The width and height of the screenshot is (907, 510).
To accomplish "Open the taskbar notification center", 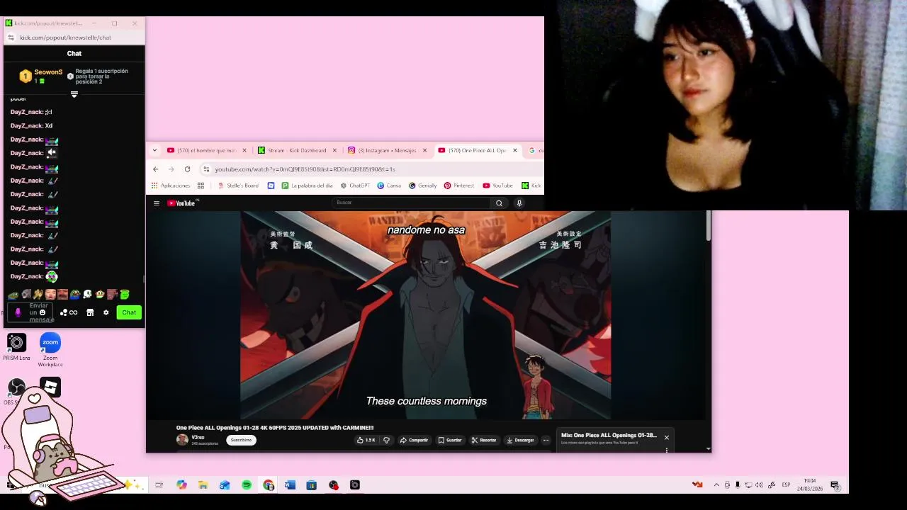I will (835, 485).
